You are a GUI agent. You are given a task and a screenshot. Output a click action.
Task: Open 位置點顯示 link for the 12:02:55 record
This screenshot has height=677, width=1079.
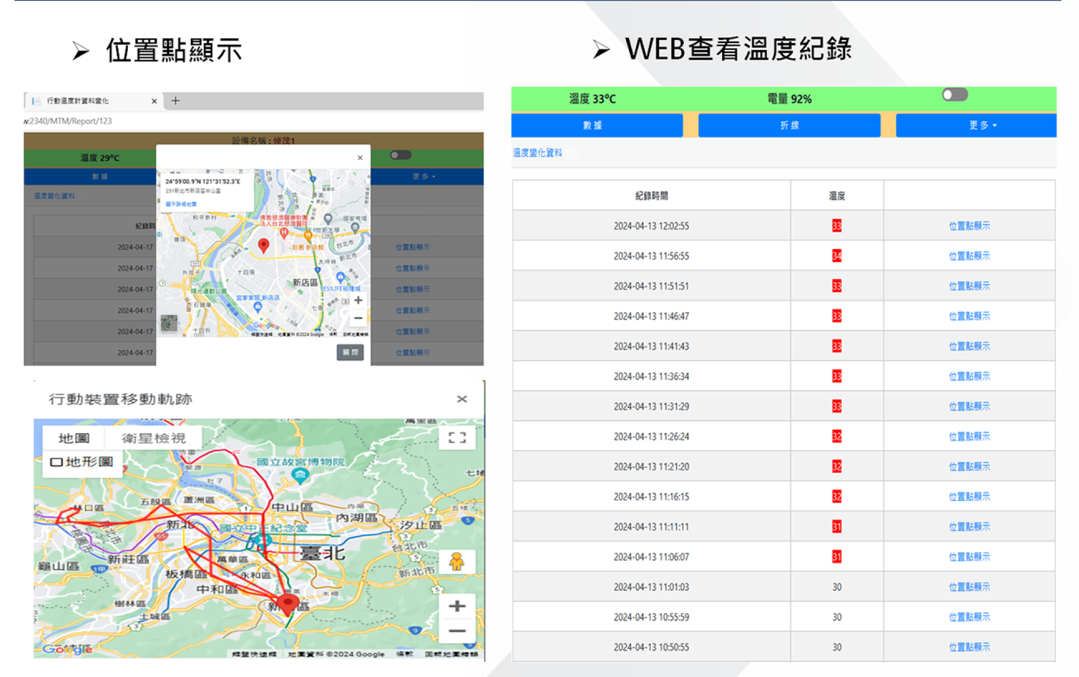[x=969, y=226]
